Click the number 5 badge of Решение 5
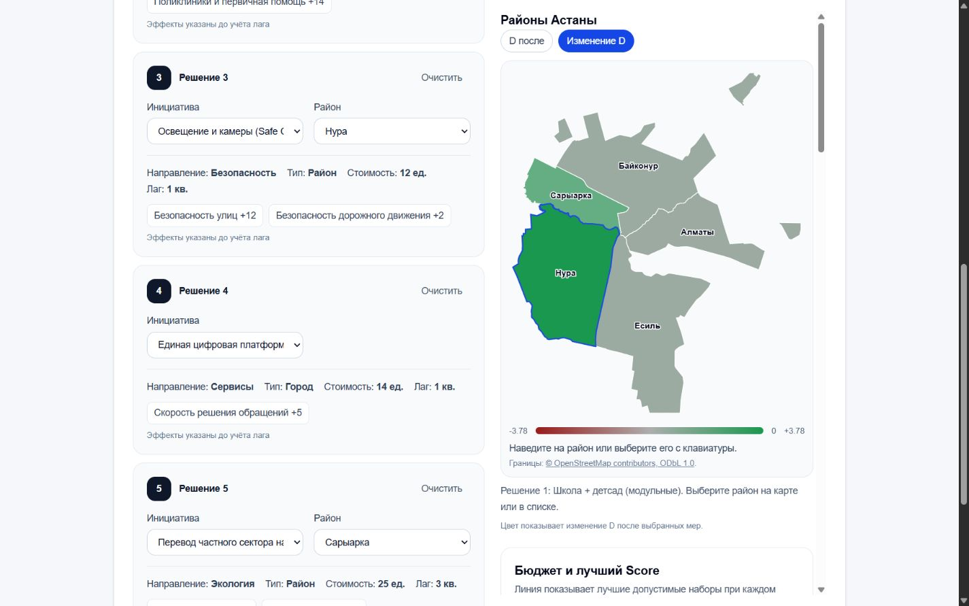The image size is (969, 606). coord(159,488)
